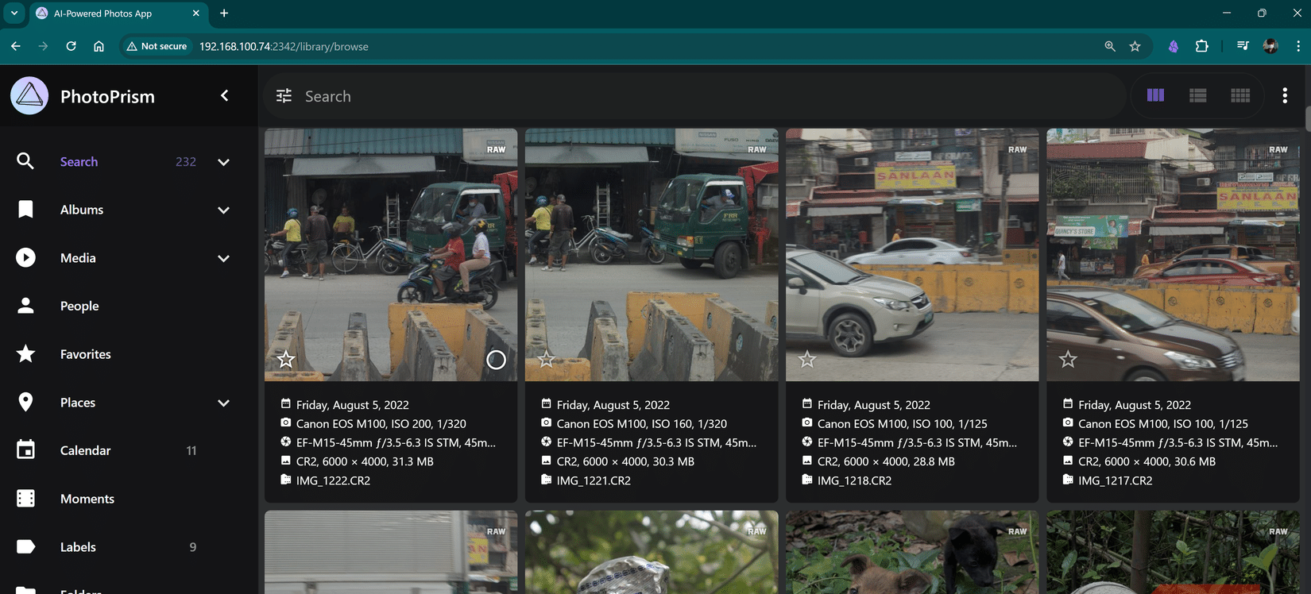Screen dimensions: 1311x594
Task: Favorite the IMG_1221.CR2 photo
Action: pos(547,360)
